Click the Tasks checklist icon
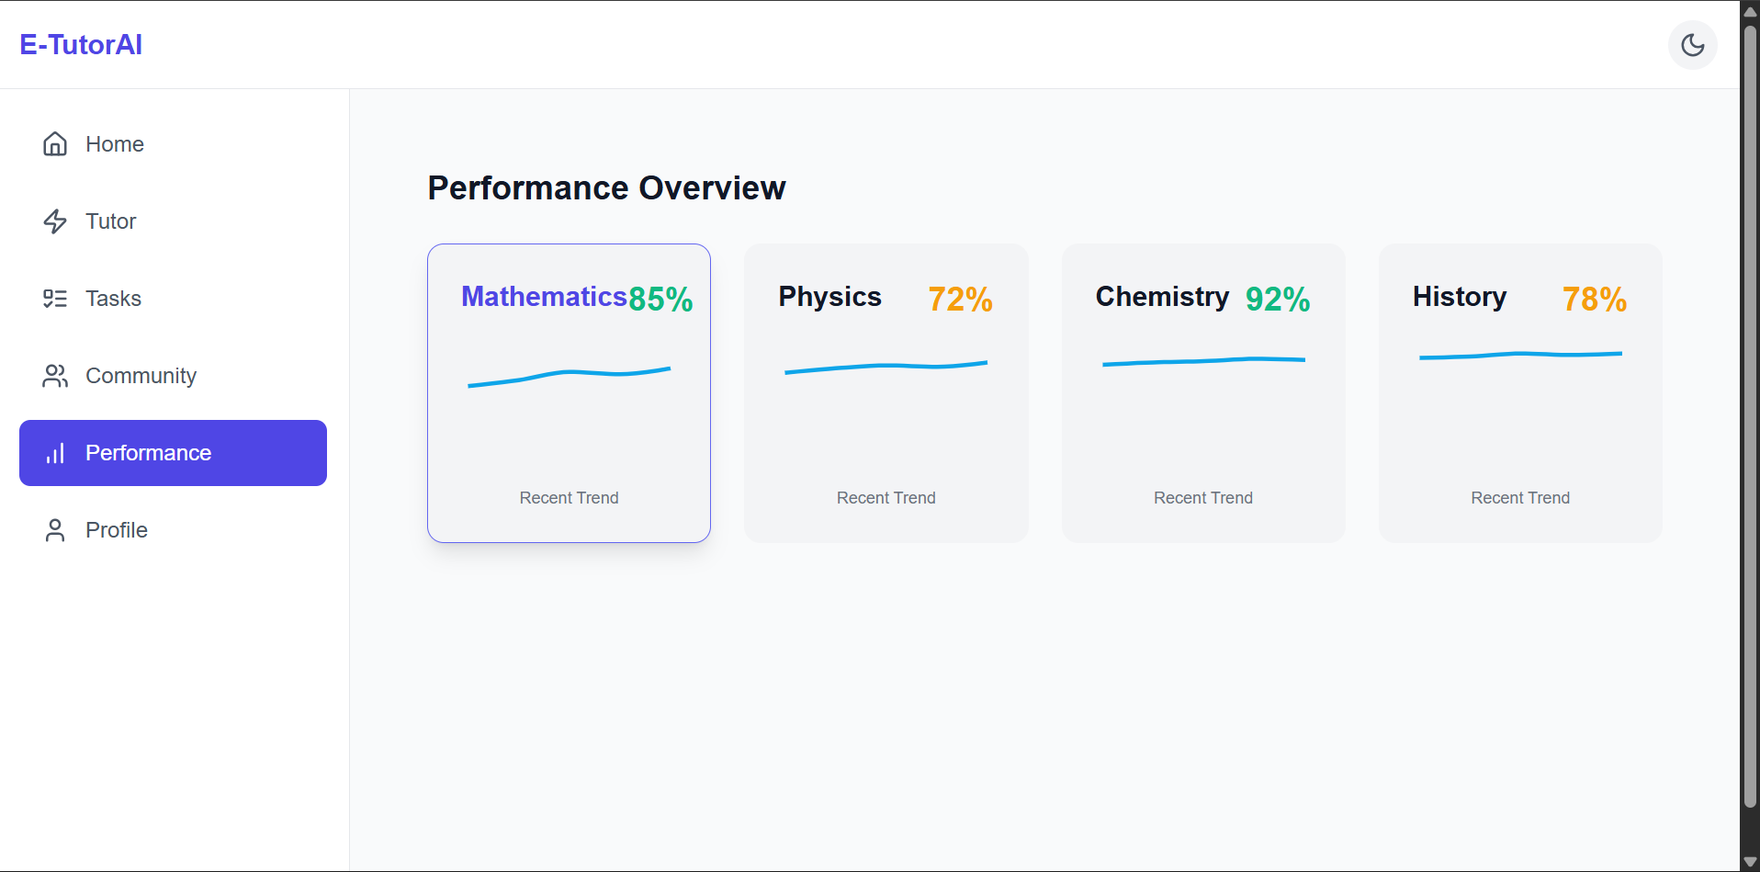 (55, 299)
